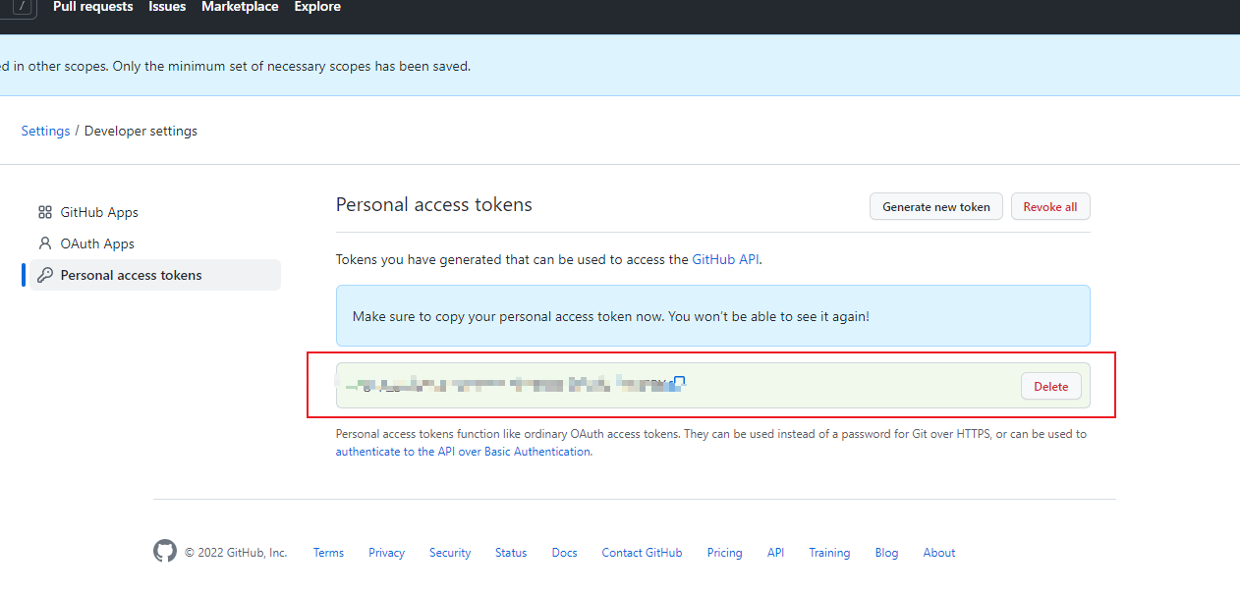
Task: Open Contact GitHub in the footer
Action: click(x=642, y=553)
